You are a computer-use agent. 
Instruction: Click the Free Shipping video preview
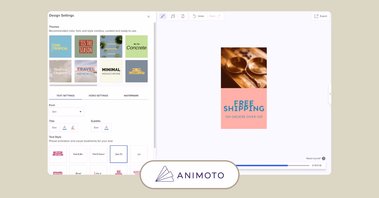pos(244,88)
